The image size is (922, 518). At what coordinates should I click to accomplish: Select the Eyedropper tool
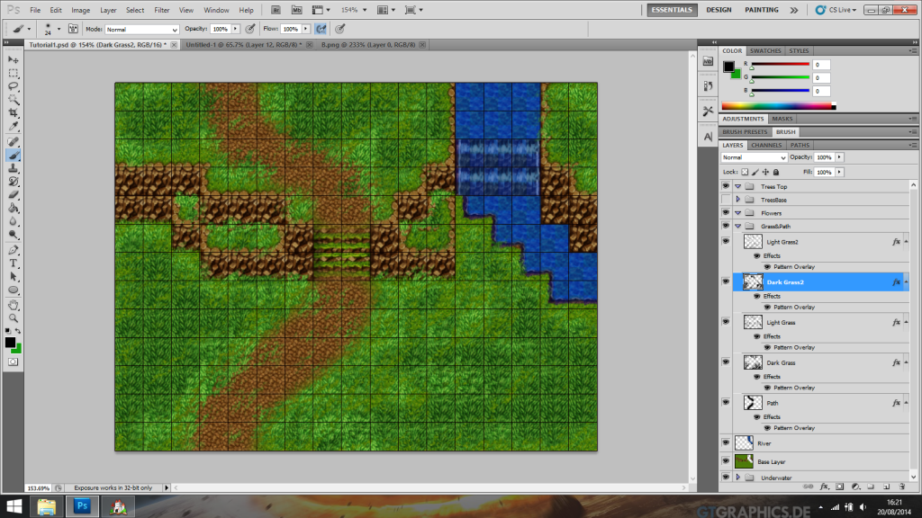tap(13, 126)
